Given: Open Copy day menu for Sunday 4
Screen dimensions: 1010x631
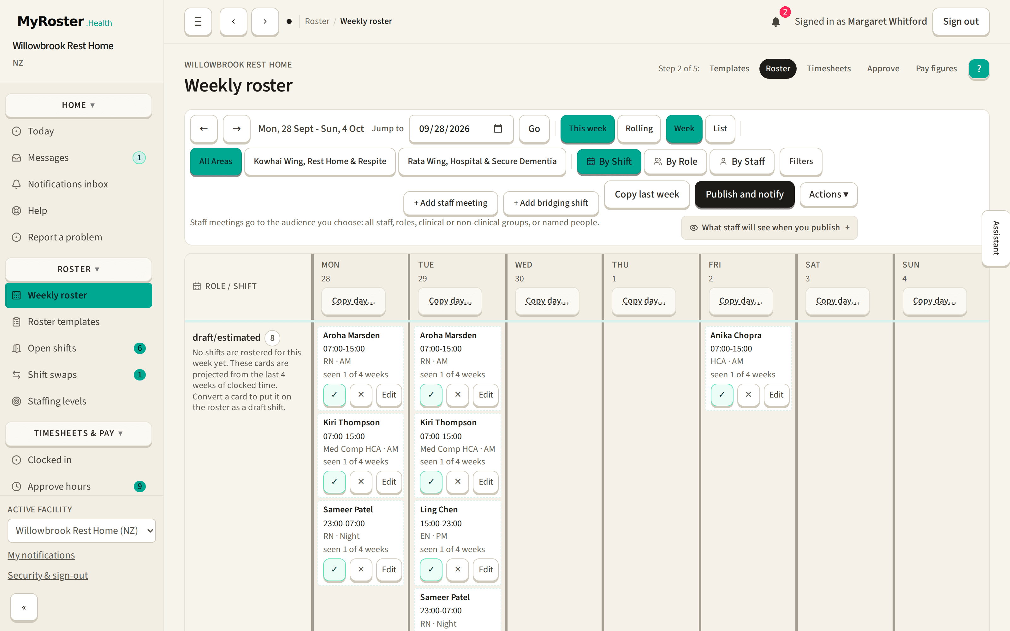Looking at the screenshot, I should (x=934, y=301).
